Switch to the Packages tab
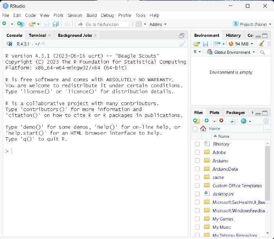 (x=235, y=113)
